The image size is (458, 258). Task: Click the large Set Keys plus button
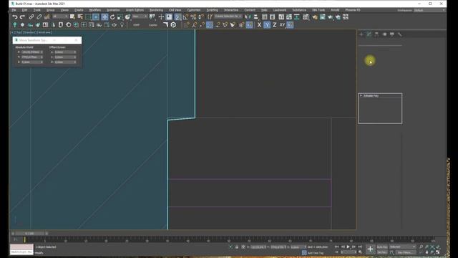370,249
